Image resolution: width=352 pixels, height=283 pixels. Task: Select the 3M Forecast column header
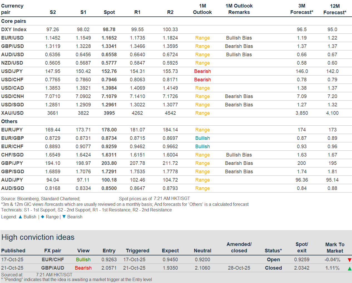[x=302, y=9]
